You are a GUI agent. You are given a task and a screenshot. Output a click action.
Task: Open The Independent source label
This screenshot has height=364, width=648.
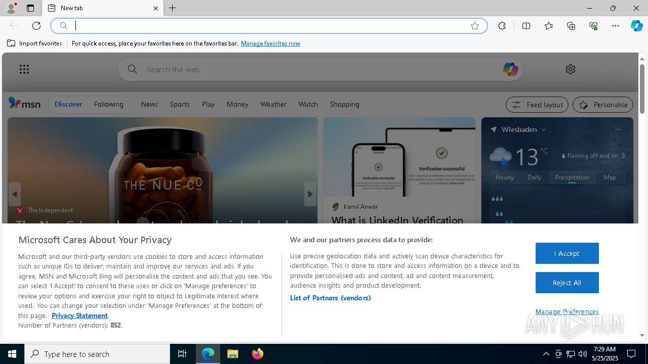(50, 210)
